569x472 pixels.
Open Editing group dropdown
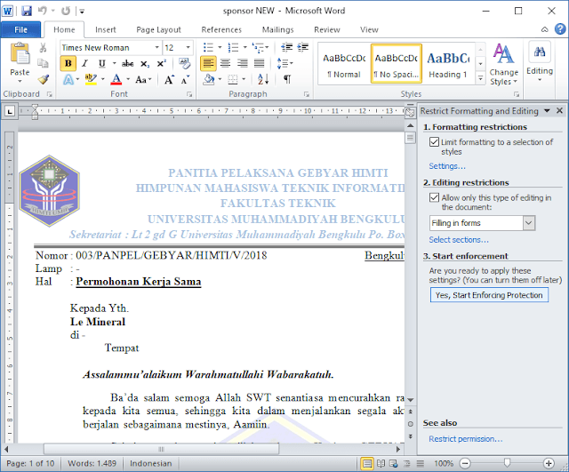[540, 61]
